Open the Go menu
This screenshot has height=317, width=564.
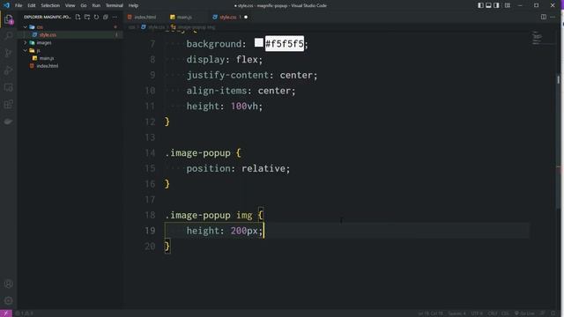click(x=84, y=5)
